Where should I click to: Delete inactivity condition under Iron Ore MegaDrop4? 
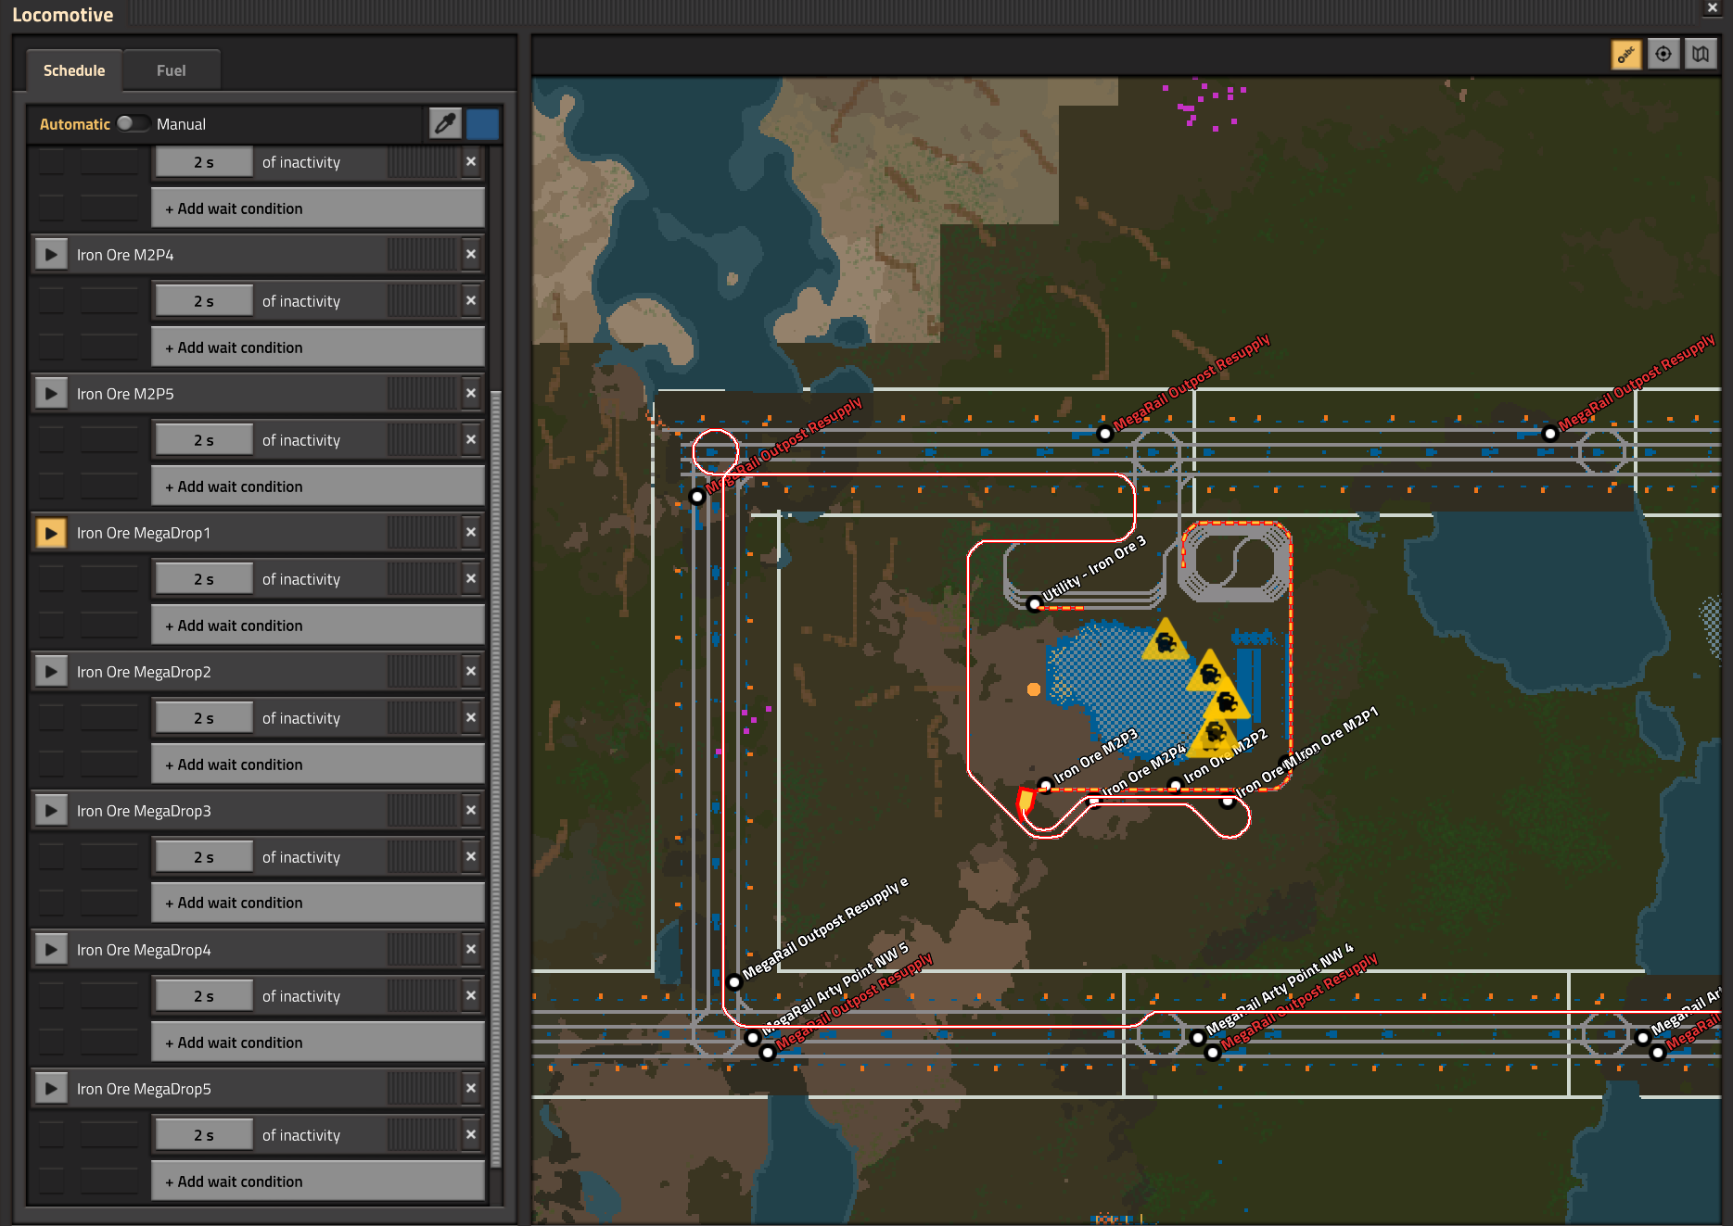471,995
